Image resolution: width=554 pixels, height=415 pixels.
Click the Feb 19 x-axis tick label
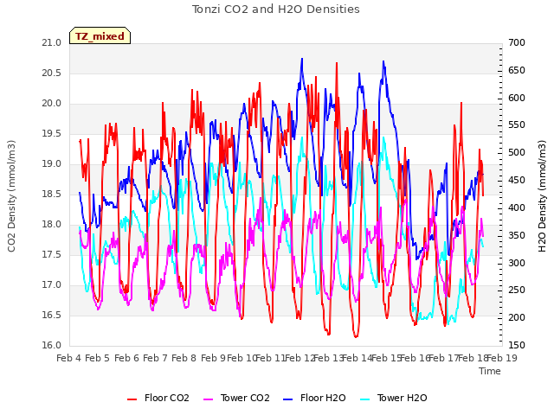pos(502,358)
